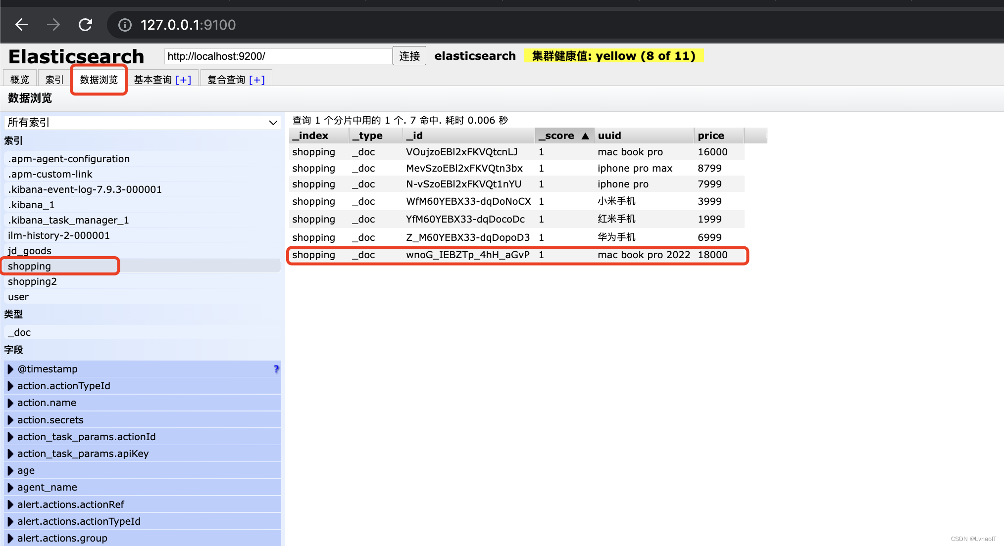Screen dimensions: 1004x546
Task: Select ilm-history-2-000001 index
Action: [143, 235]
